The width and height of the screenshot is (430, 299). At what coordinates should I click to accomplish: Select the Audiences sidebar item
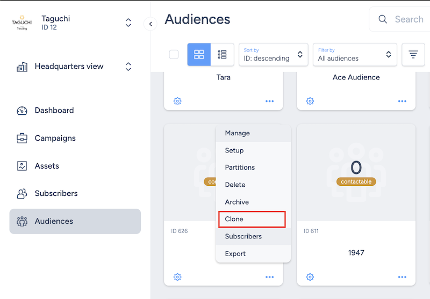(75, 221)
